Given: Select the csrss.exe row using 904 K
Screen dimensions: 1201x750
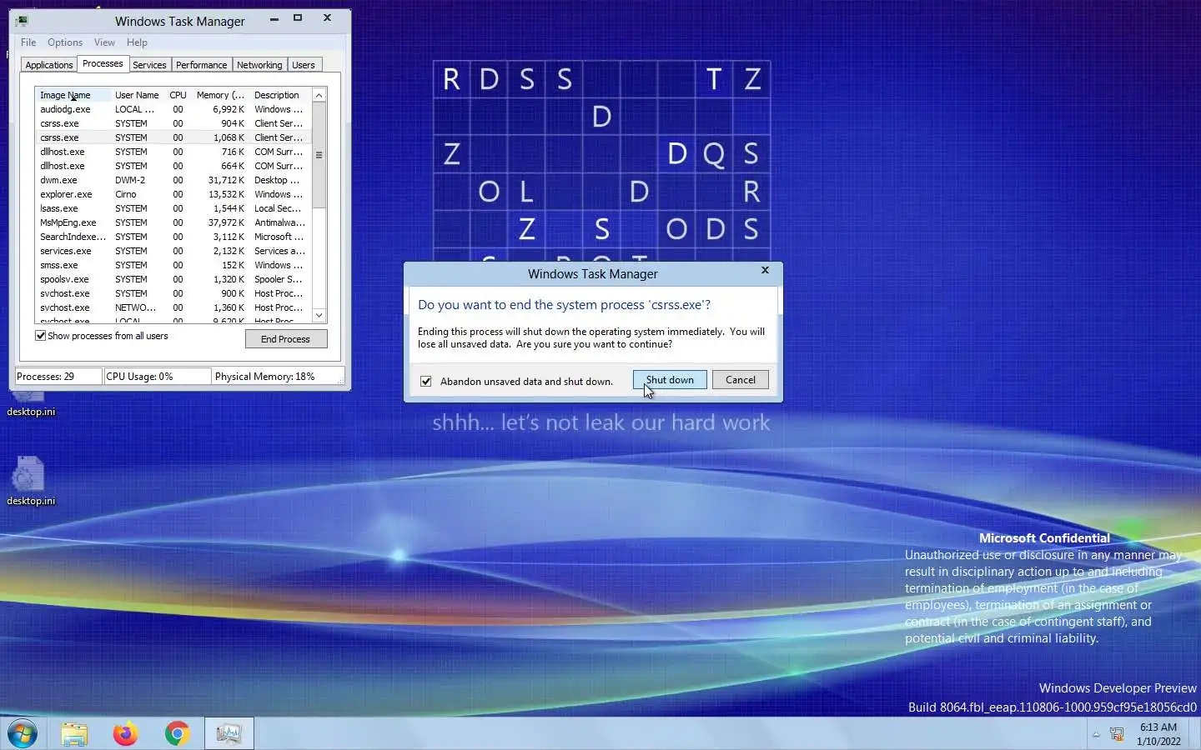Looking at the screenshot, I should tap(173, 123).
